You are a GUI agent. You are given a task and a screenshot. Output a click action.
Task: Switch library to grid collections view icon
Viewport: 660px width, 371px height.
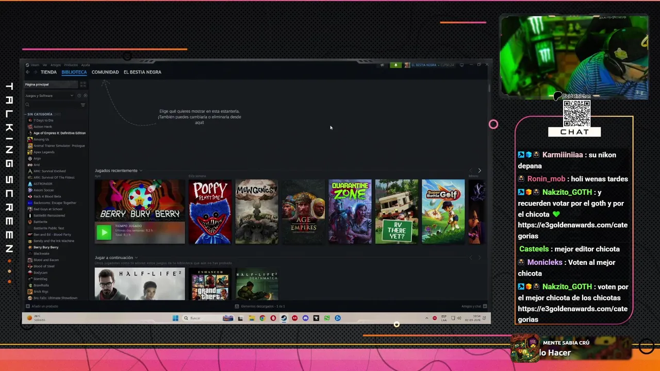(83, 85)
